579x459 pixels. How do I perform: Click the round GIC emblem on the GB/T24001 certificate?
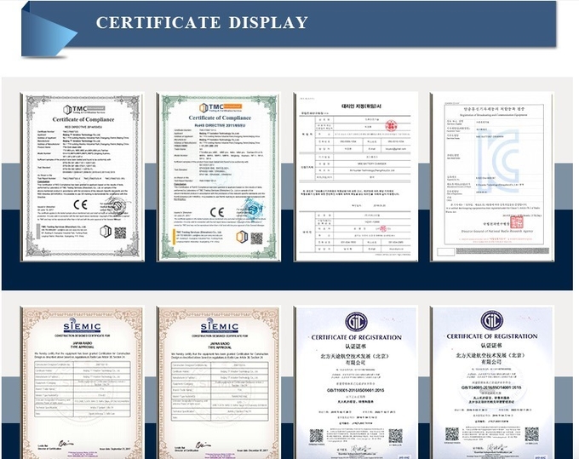491,323
